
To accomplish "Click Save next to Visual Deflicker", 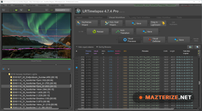I will tap(179, 40).
